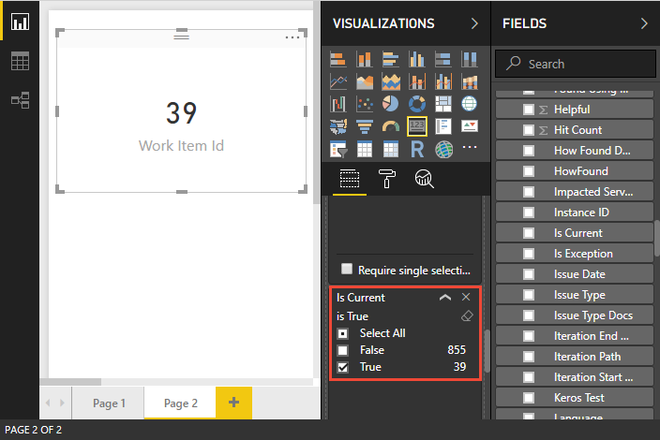Insert an R script visual

click(x=416, y=149)
